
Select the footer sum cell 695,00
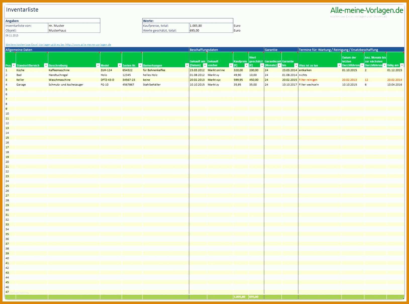256,297
